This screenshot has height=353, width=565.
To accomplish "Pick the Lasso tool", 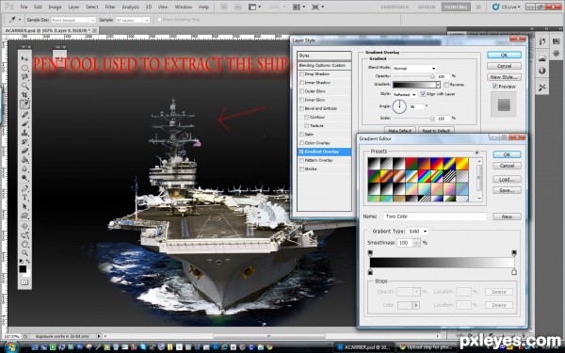I will pos(24,77).
